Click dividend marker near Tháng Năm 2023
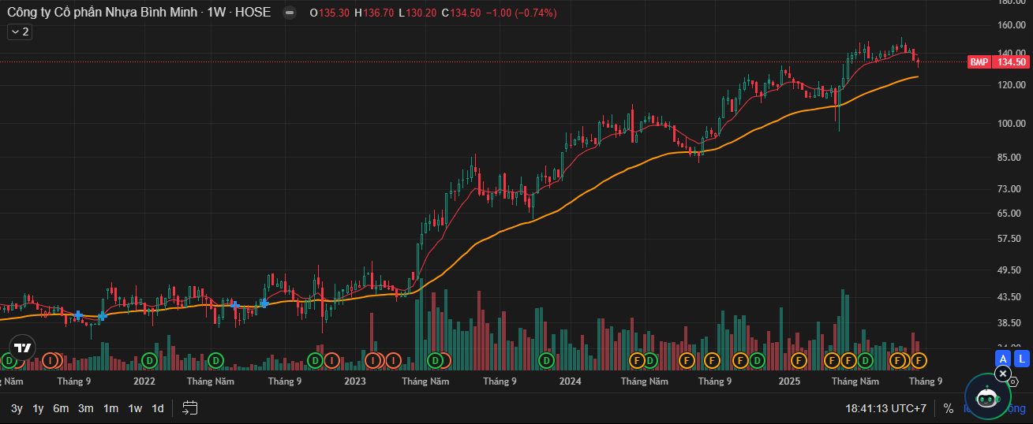1033x424 pixels. [x=435, y=360]
